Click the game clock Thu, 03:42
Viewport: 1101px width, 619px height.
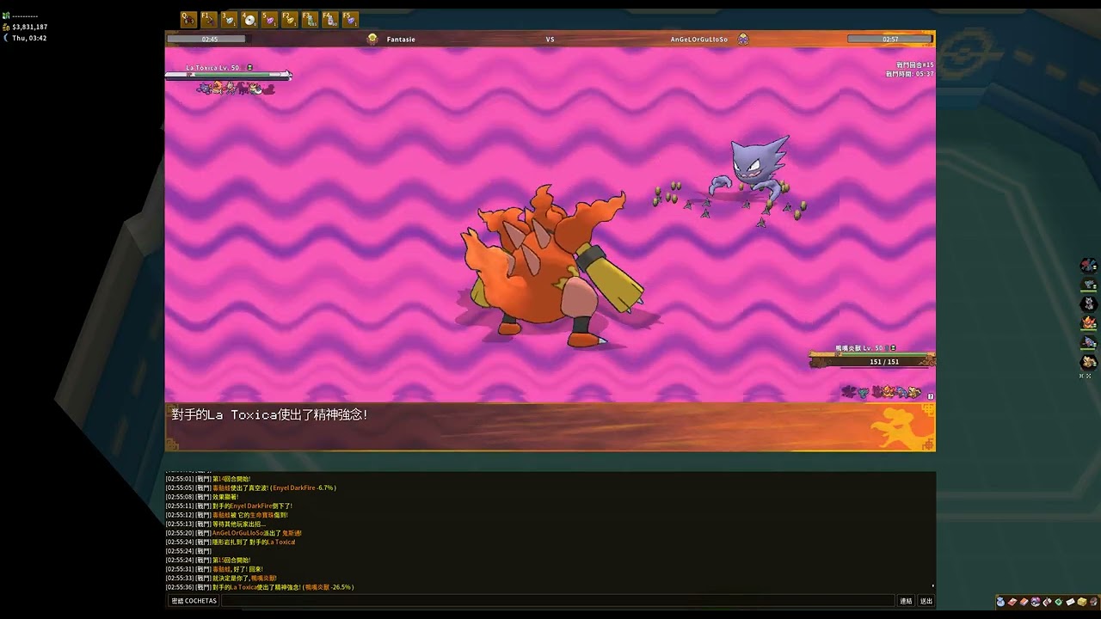29,38
